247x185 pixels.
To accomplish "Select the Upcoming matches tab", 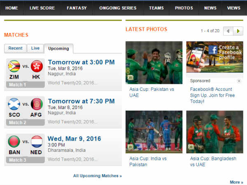I will (x=58, y=49).
